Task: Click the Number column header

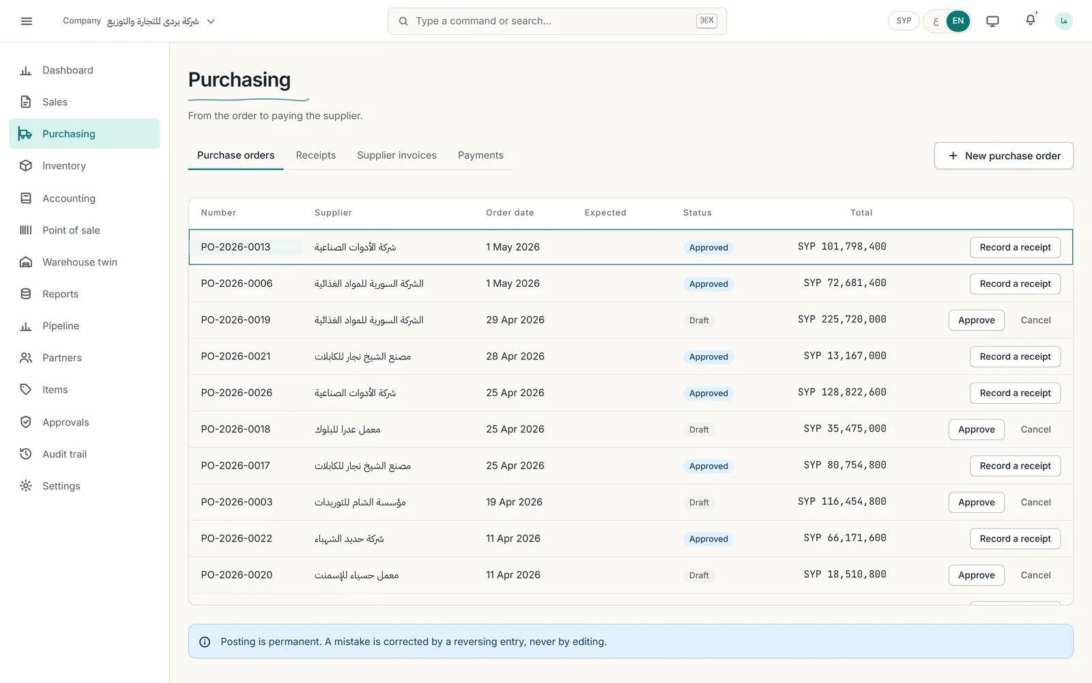Action: (x=218, y=212)
